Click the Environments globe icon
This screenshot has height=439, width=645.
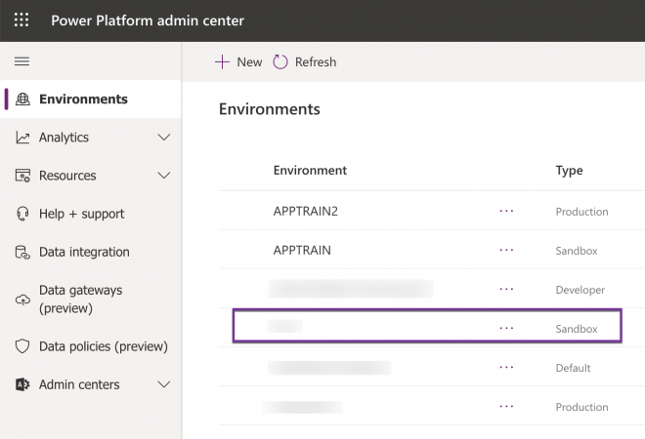pyautogui.click(x=22, y=99)
